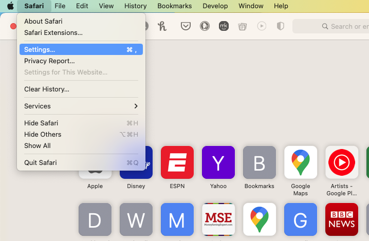Open the Window menu
This screenshot has width=369, height=241.
(x=251, y=6)
